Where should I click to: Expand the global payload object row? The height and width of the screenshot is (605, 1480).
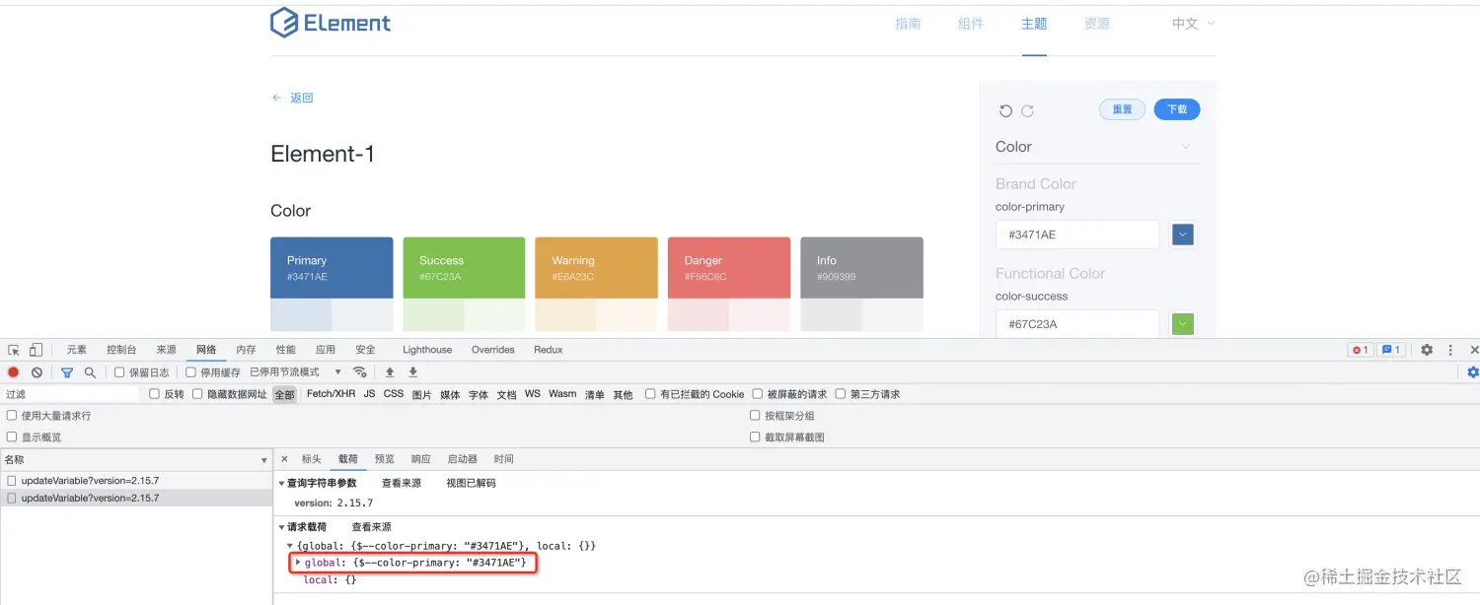298,562
